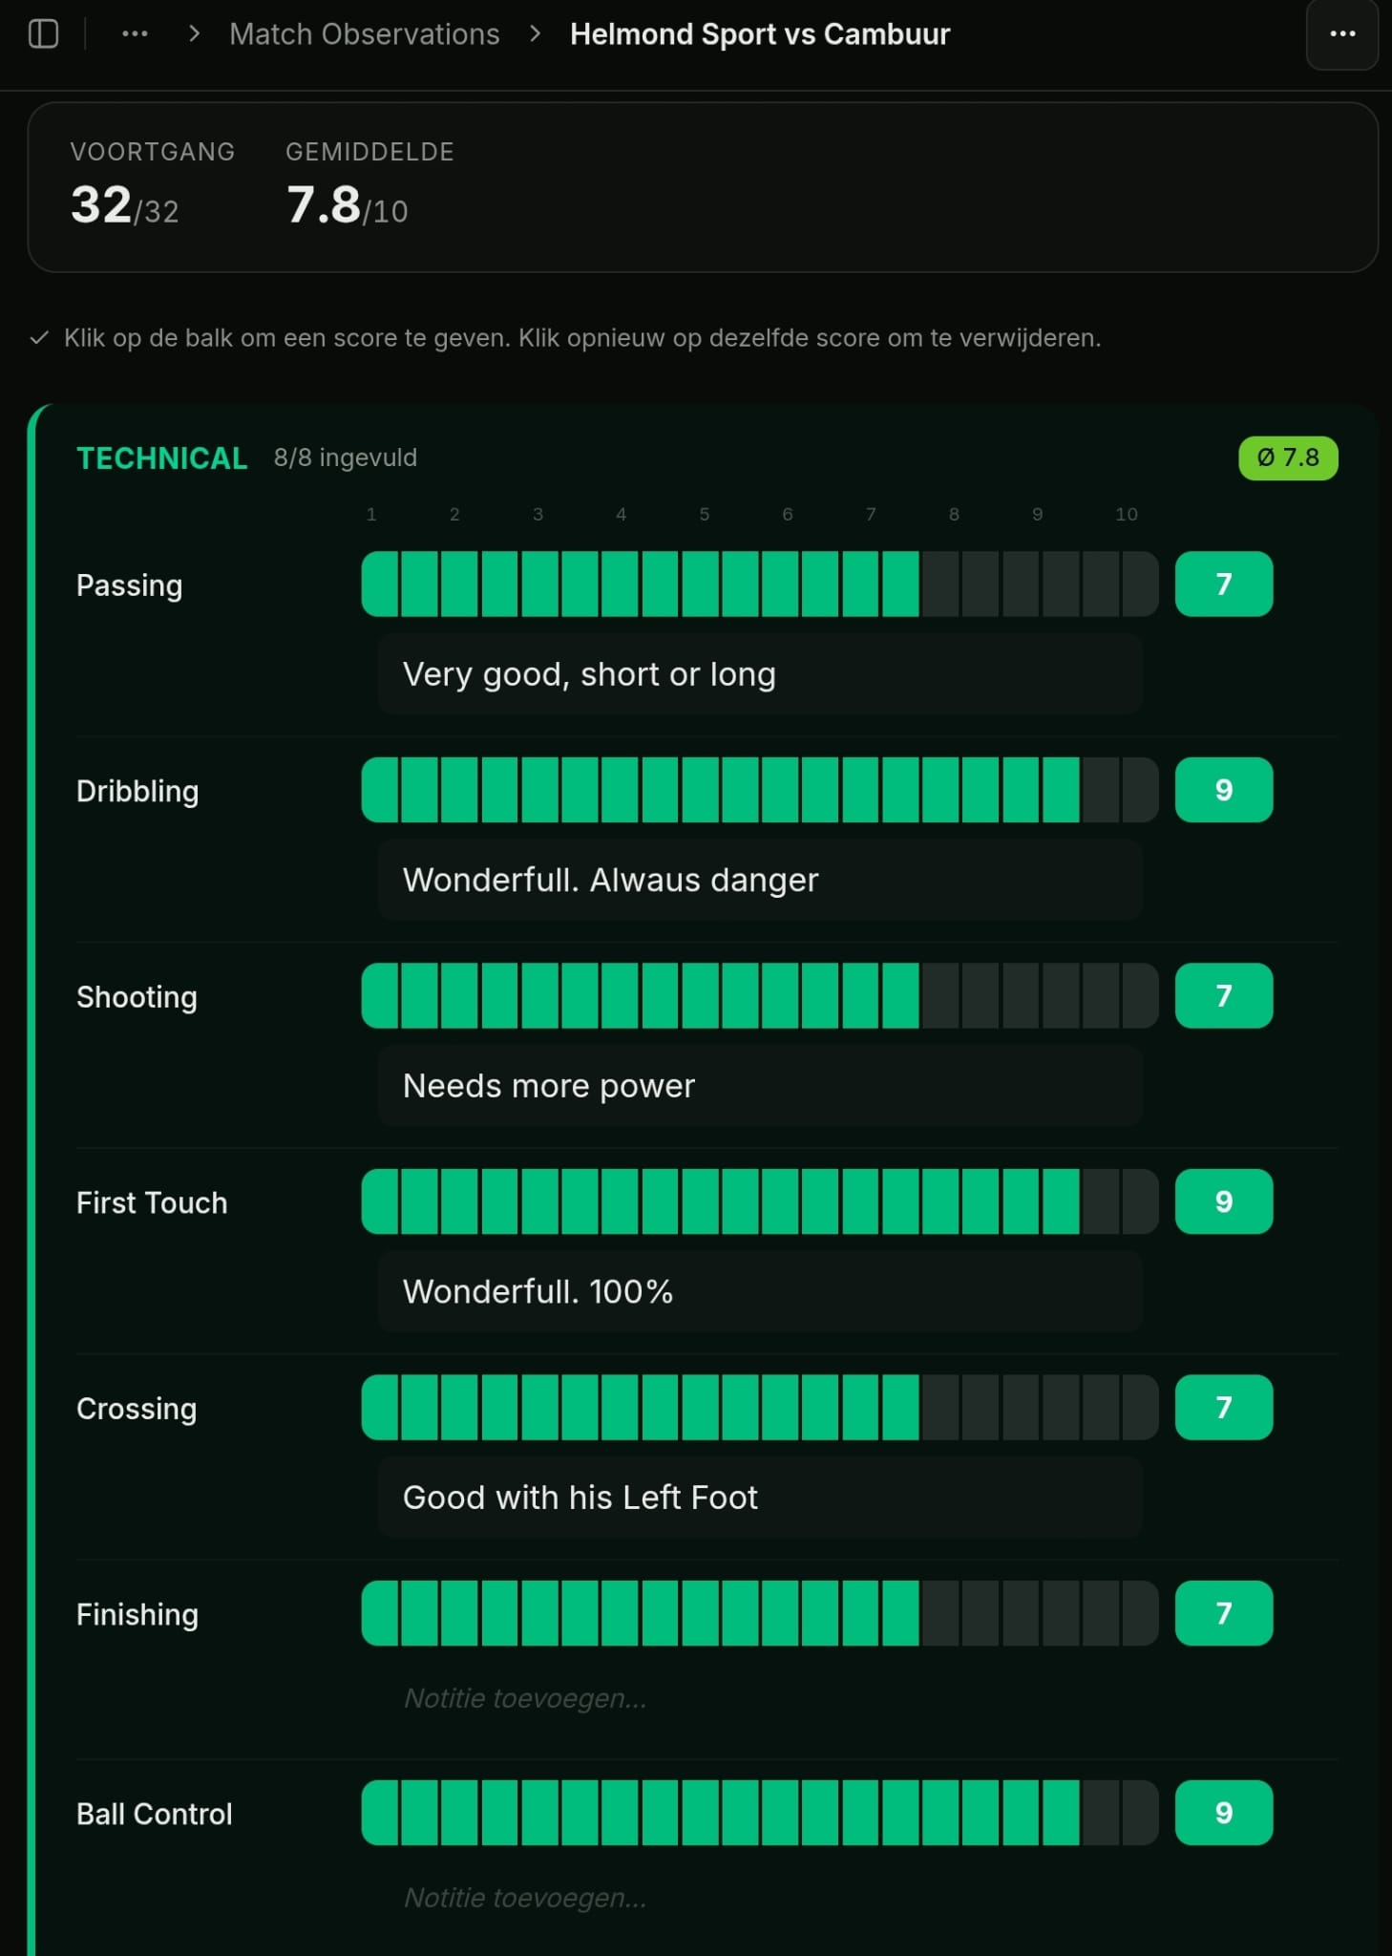This screenshot has width=1392, height=1956.
Task: Edit the Dribbling note field
Action: coord(759,880)
